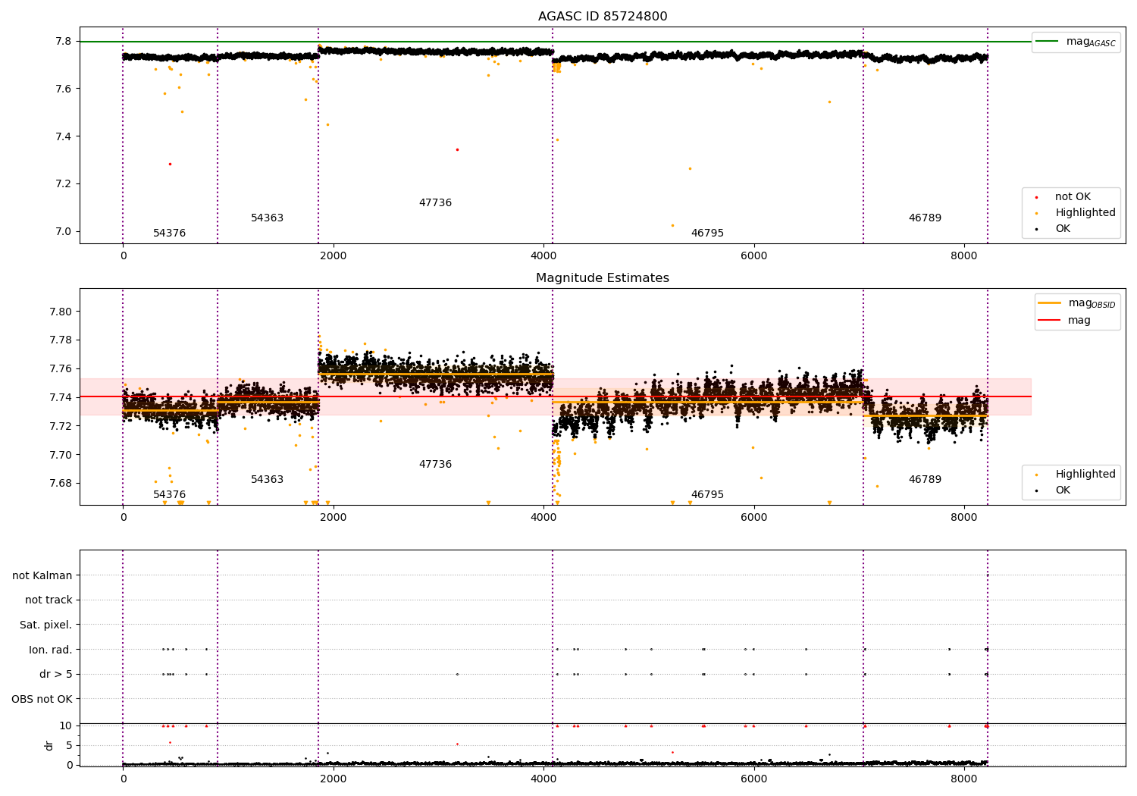Click the red not-OK data point near 7.35 in top plot
Viewport: 1137px width, 796px height.
[x=457, y=149]
